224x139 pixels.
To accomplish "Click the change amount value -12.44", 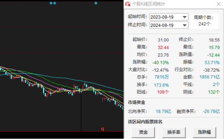I will click(x=213, y=55).
